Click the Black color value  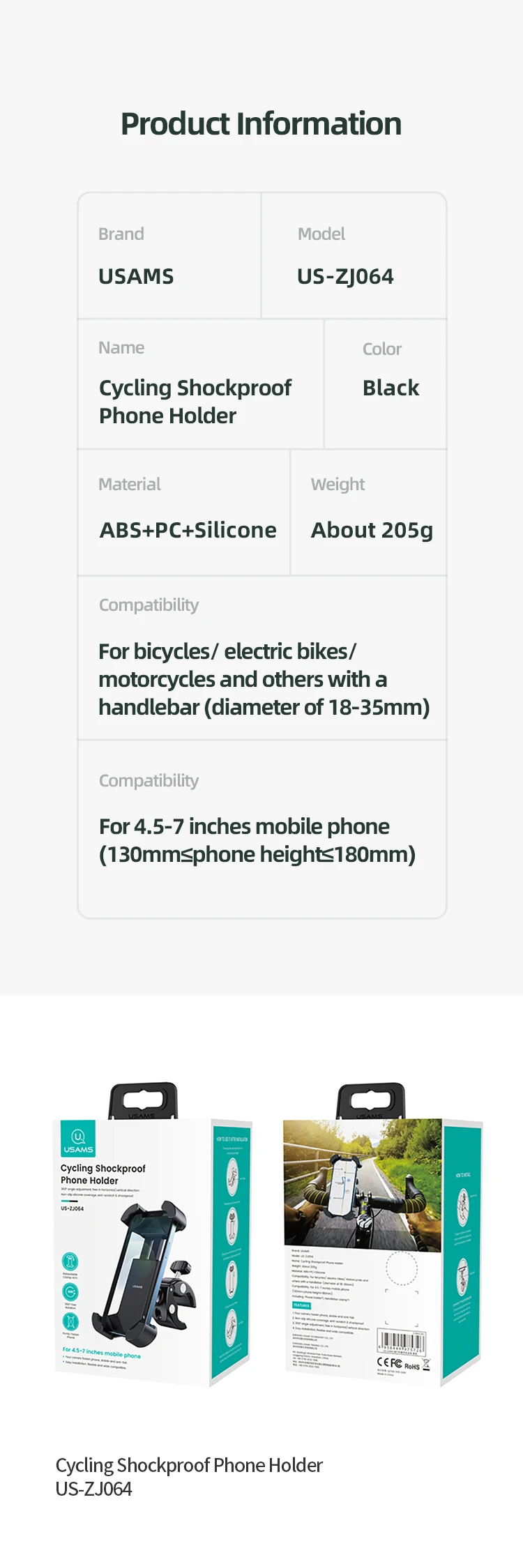[x=391, y=388]
